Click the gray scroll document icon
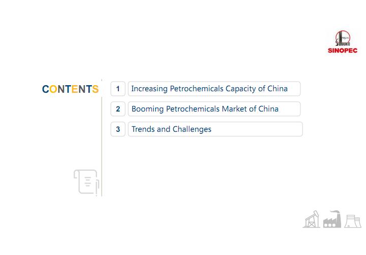Viewport: 366px width, 255px height. click(x=86, y=182)
